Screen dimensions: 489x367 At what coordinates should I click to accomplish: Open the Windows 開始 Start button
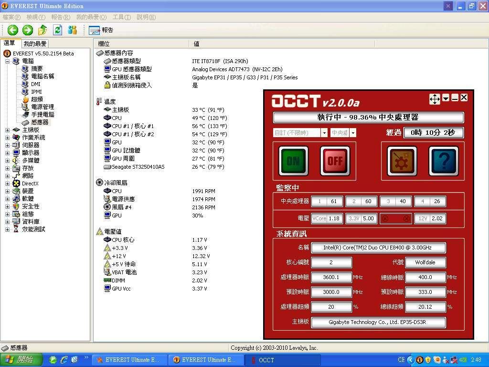click(21, 360)
